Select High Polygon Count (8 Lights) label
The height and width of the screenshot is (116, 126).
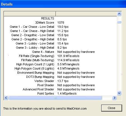coord(34,68)
